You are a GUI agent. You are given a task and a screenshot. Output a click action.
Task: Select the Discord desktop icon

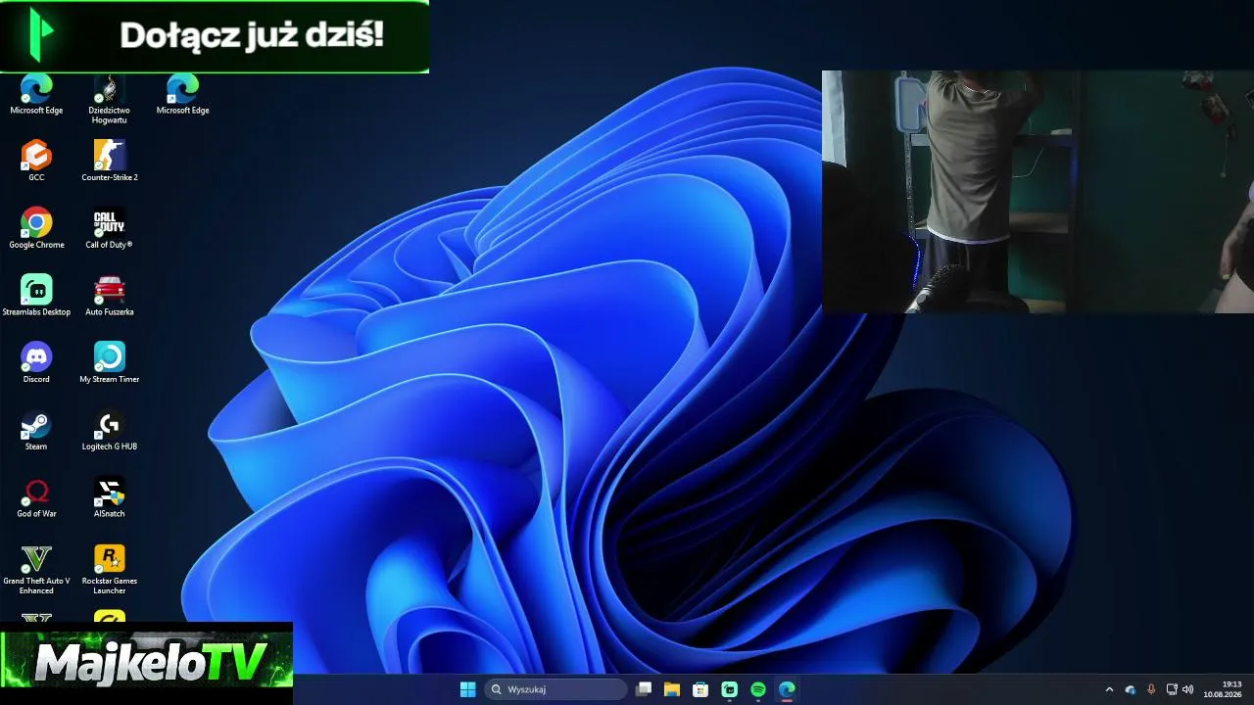pos(36,363)
